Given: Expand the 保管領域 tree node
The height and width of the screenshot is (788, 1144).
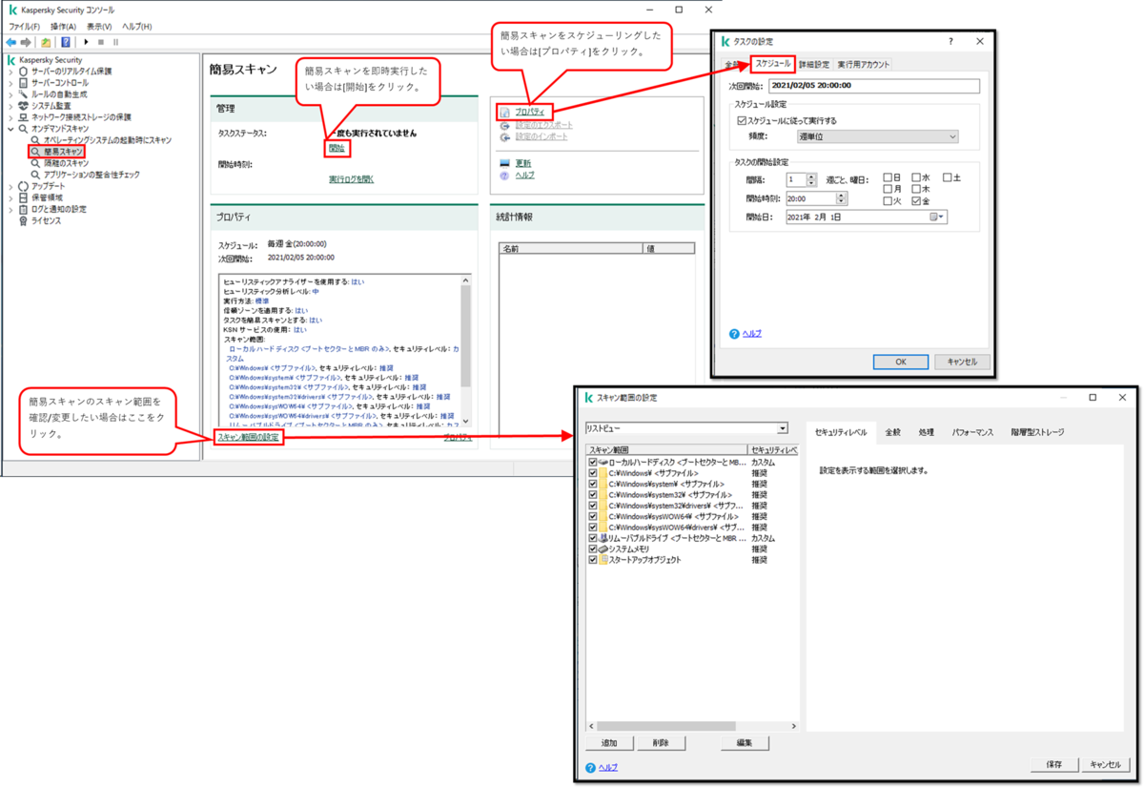Looking at the screenshot, I should (11, 197).
